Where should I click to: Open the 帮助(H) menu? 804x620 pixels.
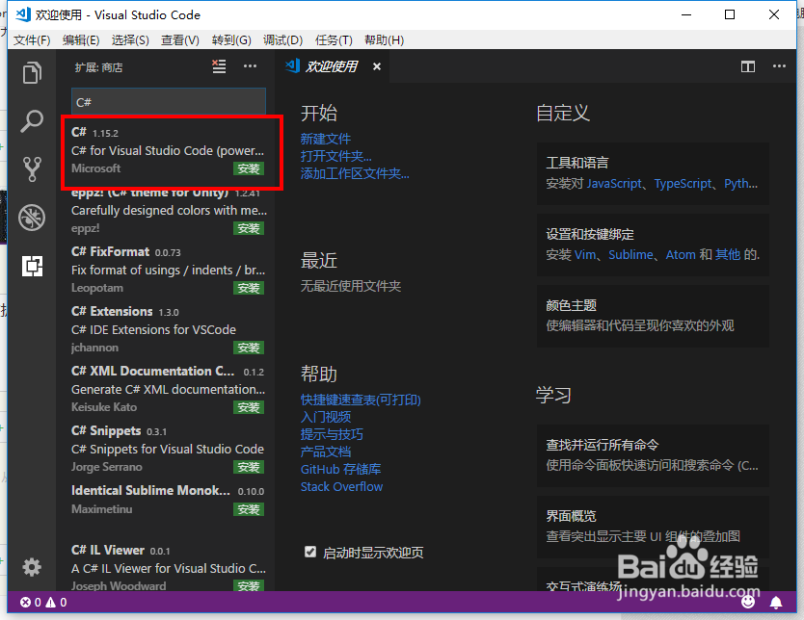[x=384, y=39]
